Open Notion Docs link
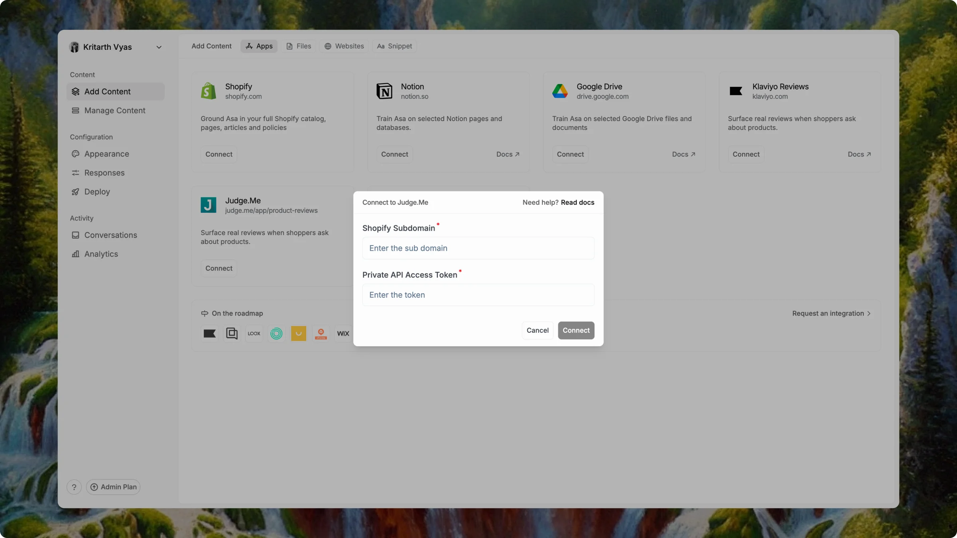 [508, 154]
